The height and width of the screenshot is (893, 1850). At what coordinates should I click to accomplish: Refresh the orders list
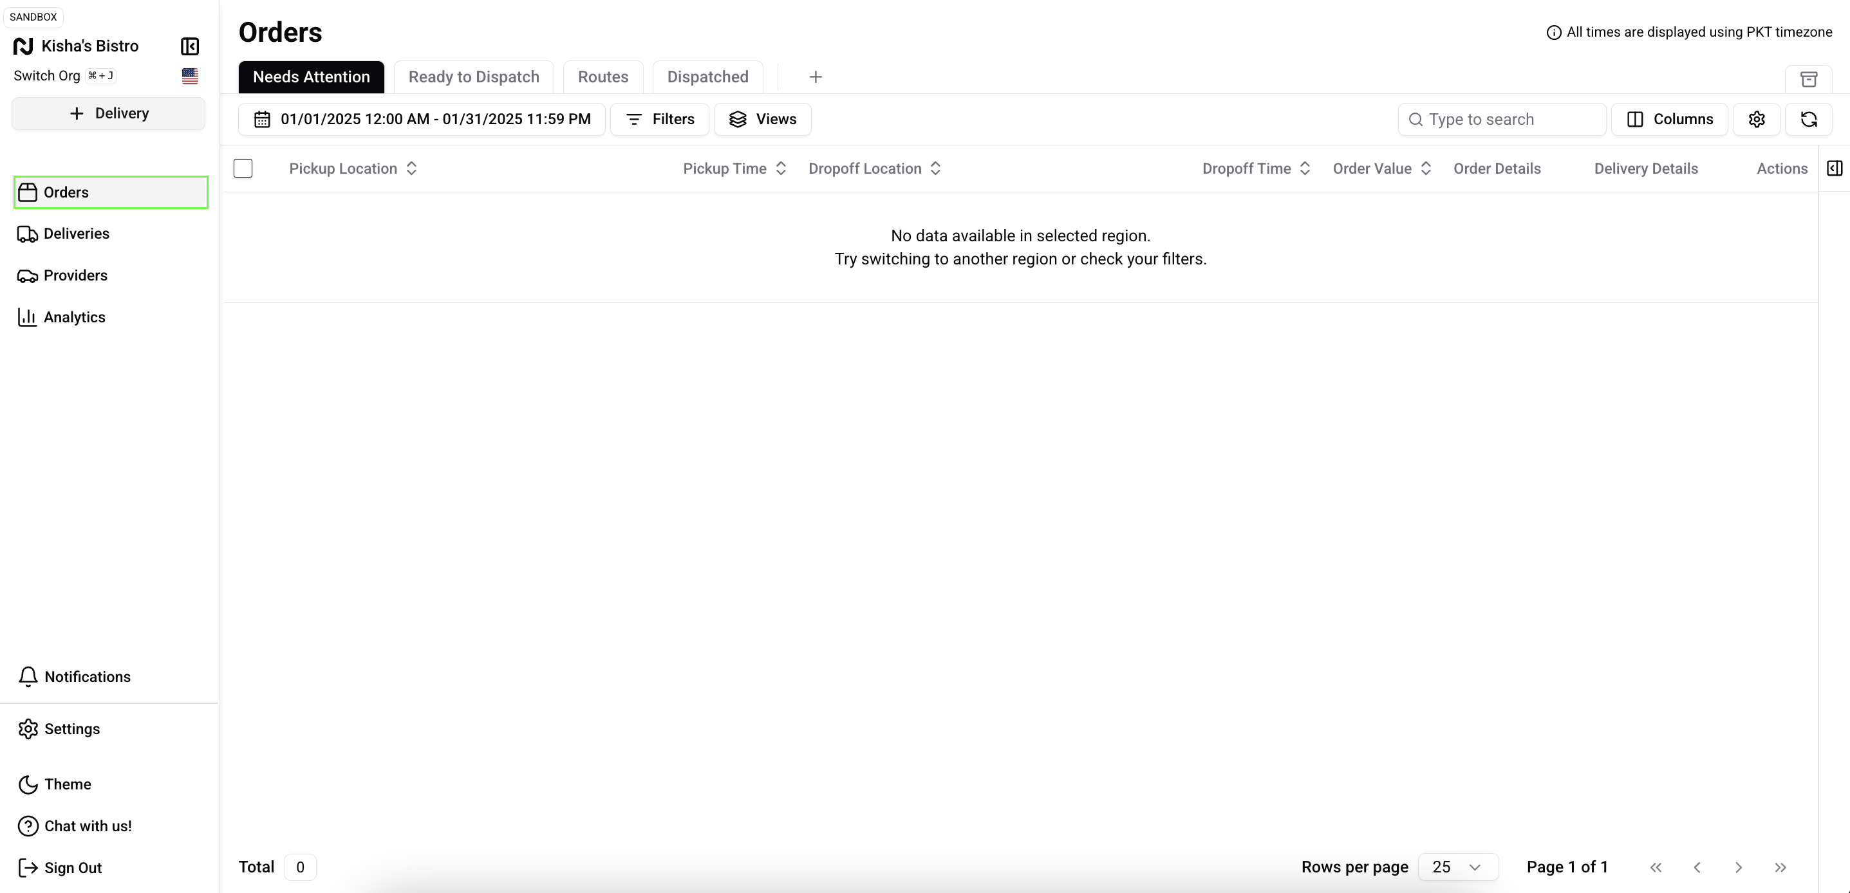[x=1808, y=119]
